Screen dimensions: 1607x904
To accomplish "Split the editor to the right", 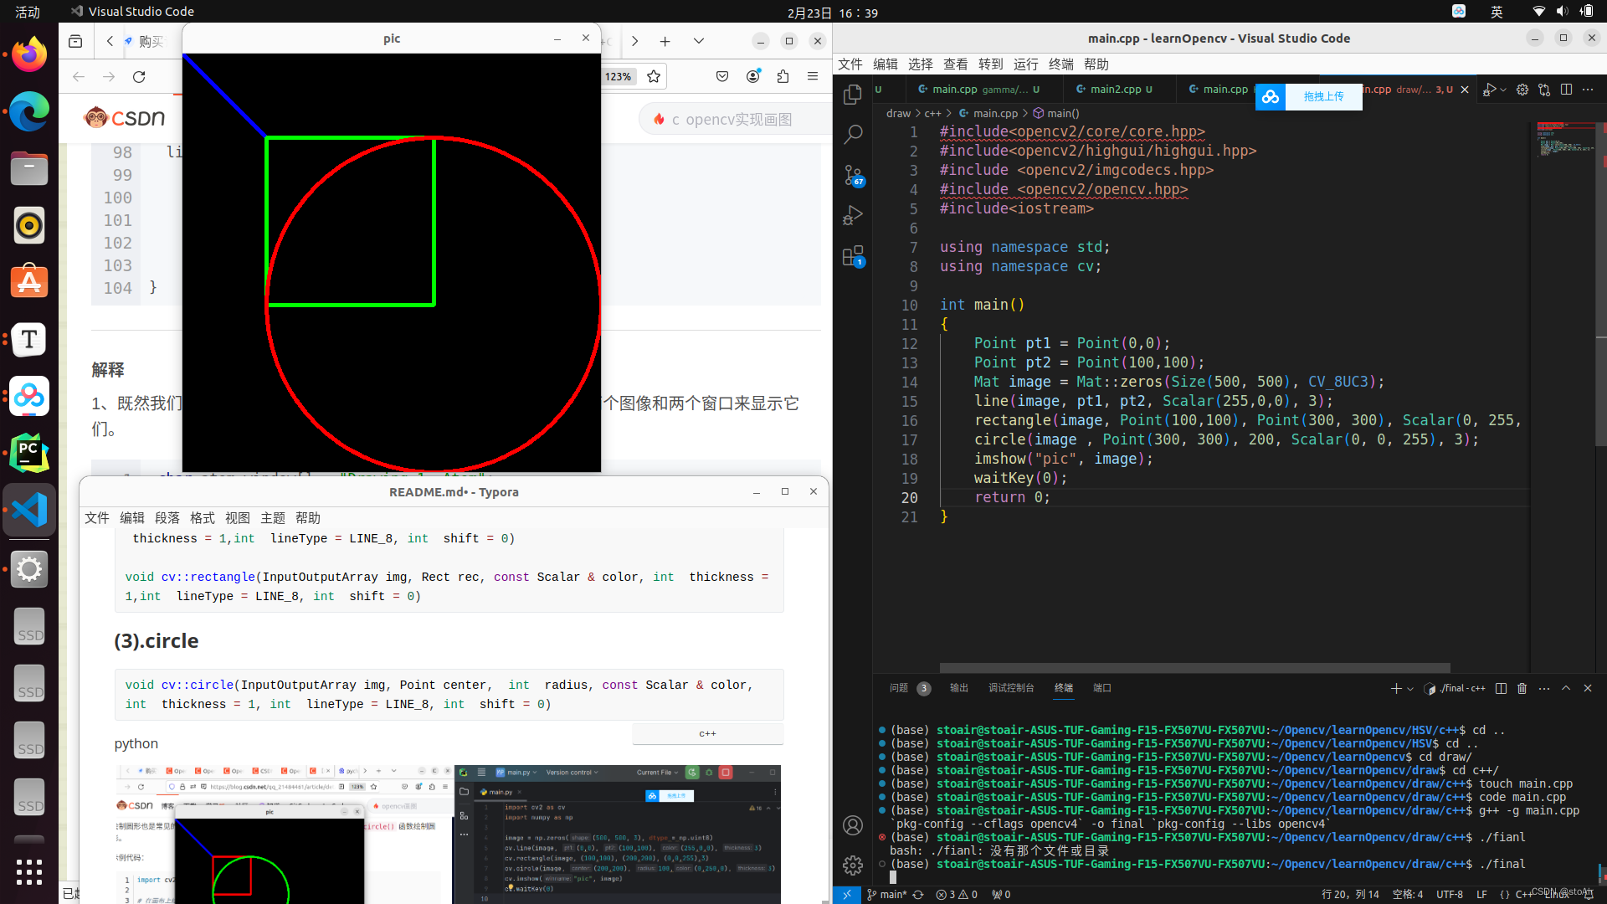I will point(1566,90).
